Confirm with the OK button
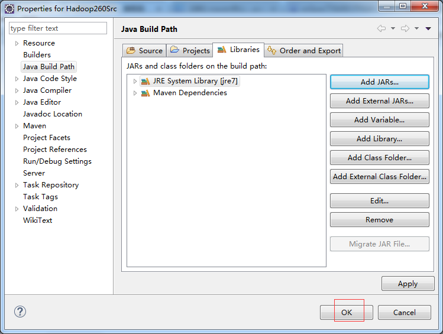443x334 pixels. point(347,312)
